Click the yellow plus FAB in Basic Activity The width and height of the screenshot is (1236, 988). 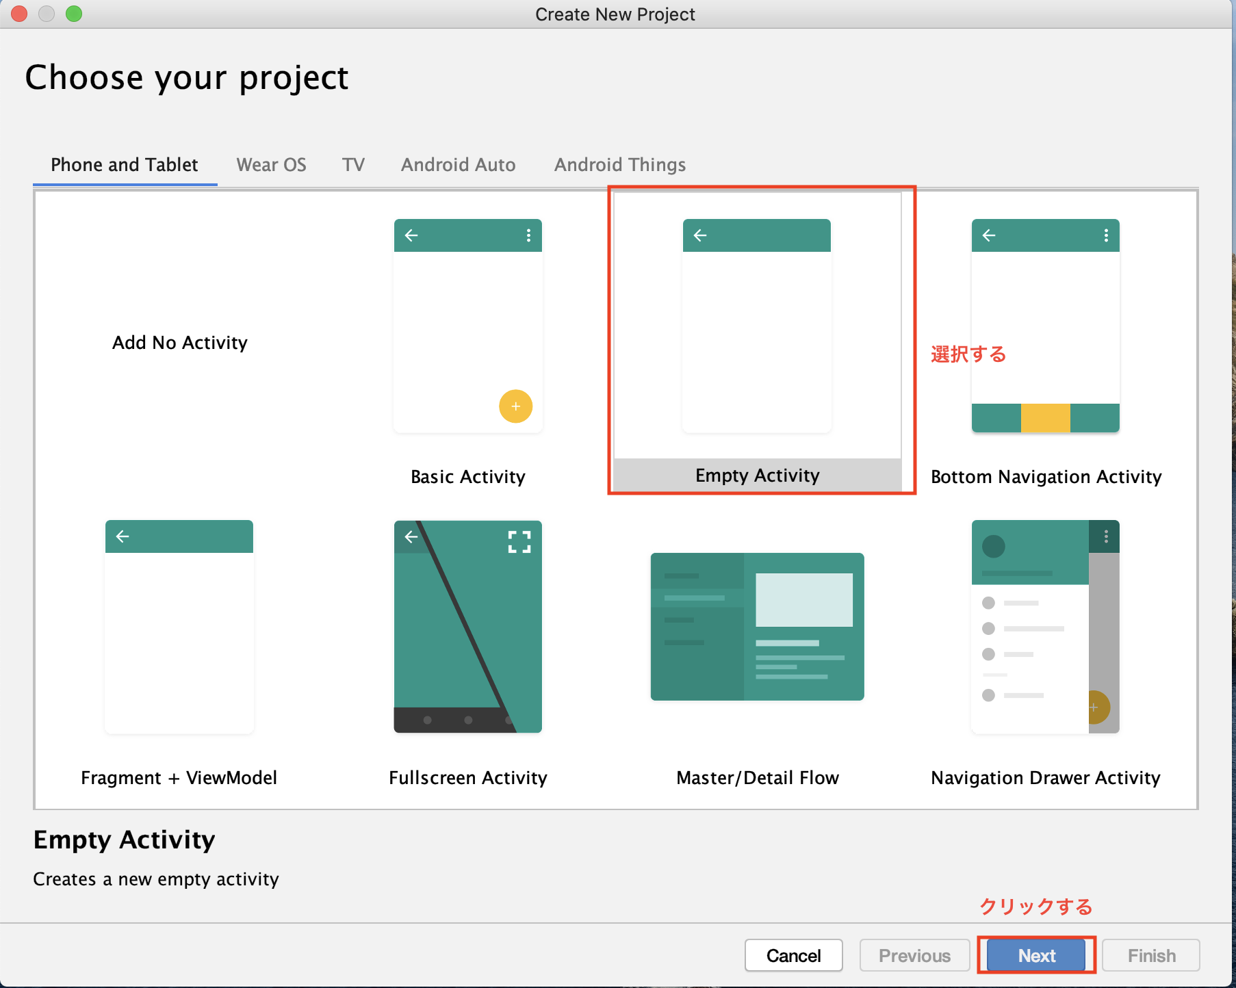tap(515, 406)
